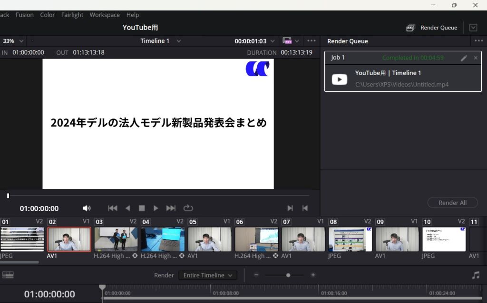Zoom out the timeline with minus button
The height and width of the screenshot is (303, 487).
point(256,275)
